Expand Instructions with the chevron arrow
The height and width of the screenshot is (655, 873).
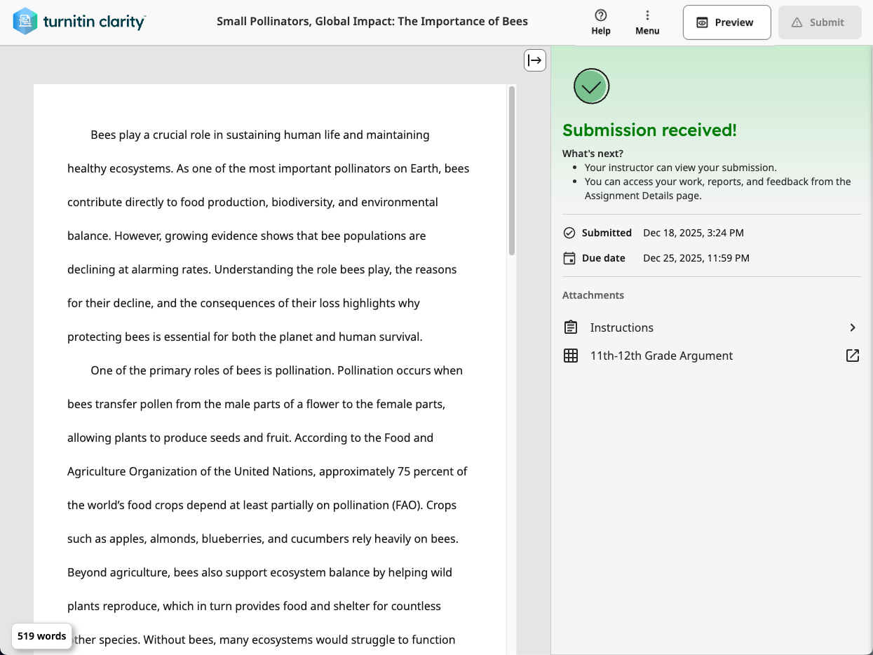pos(853,327)
